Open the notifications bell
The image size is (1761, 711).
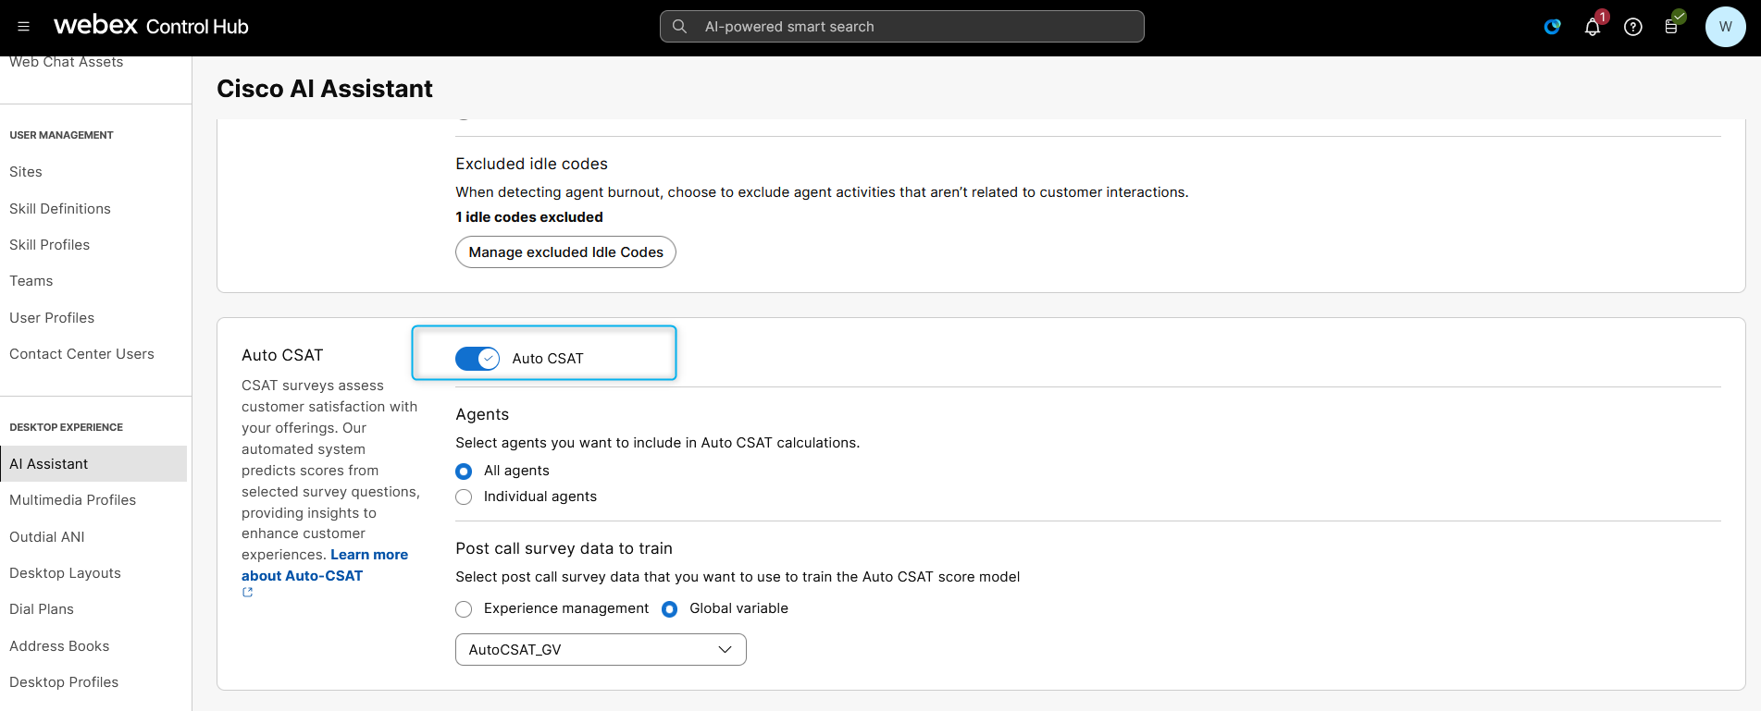[x=1593, y=27]
